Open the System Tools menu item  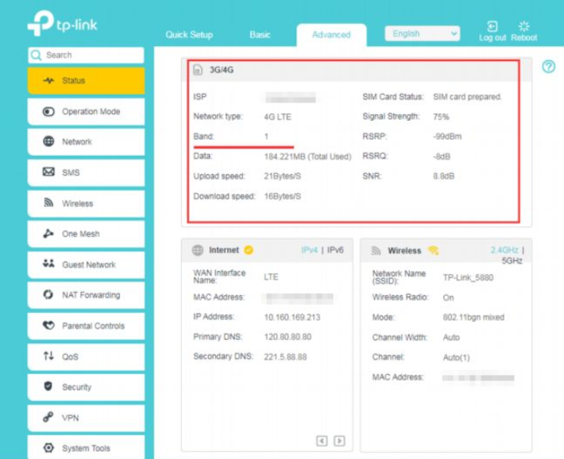[x=86, y=447]
